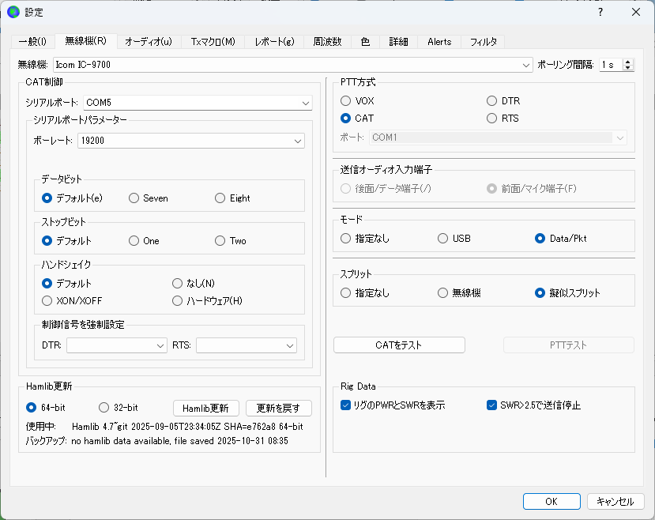
Task: Open the Alerts tab
Action: (x=439, y=42)
